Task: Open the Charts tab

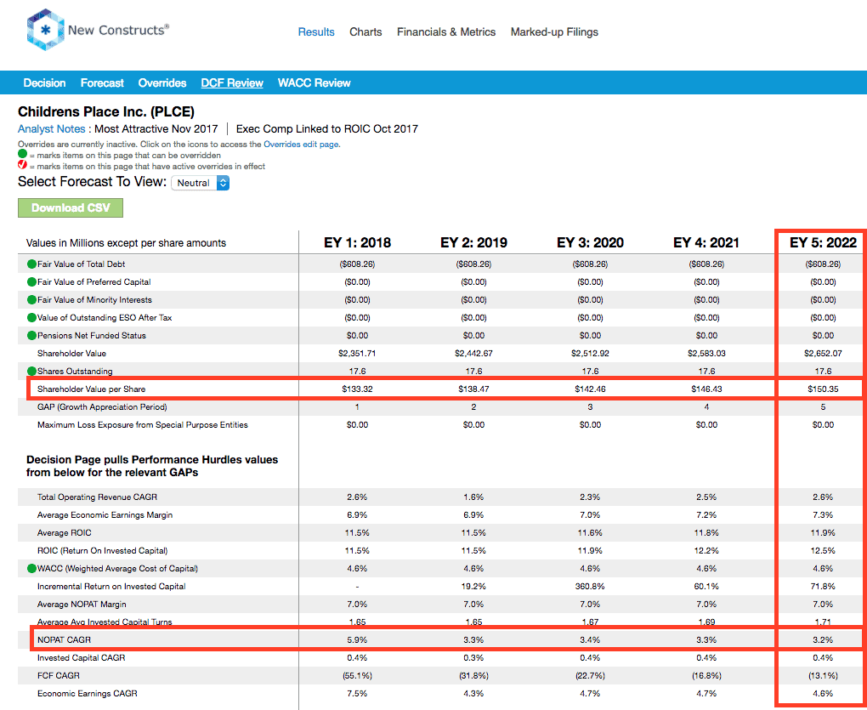Action: coord(365,32)
